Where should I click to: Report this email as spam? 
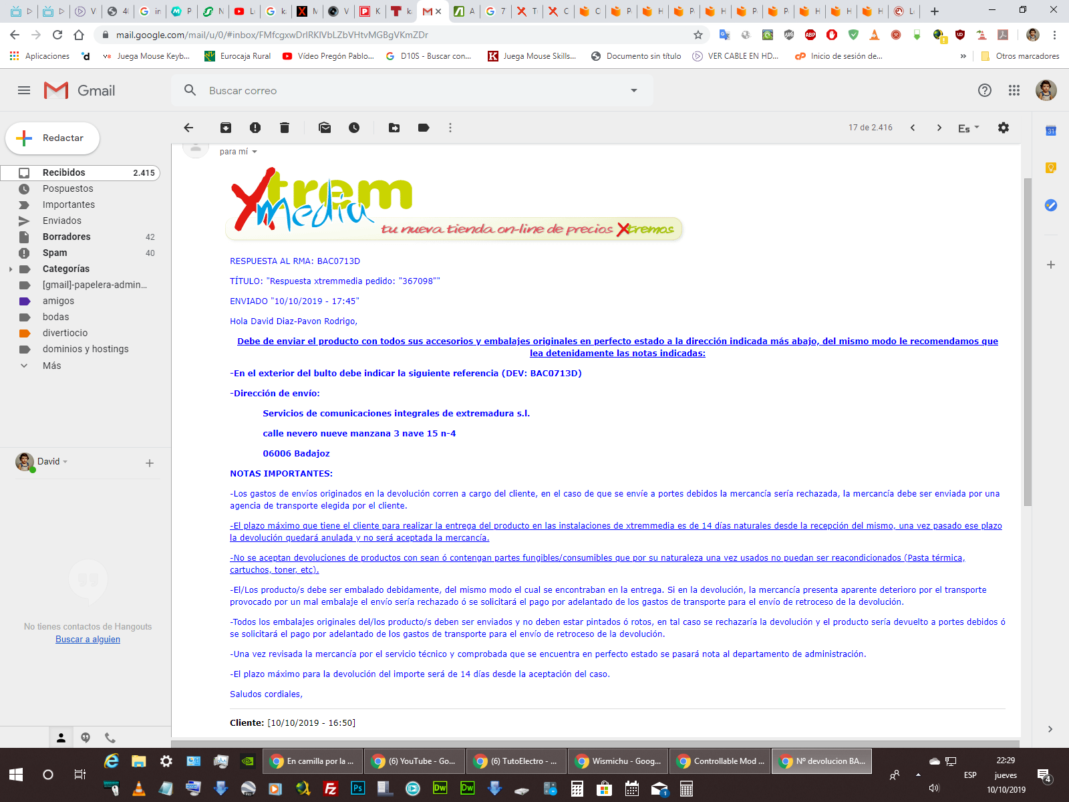coord(255,128)
